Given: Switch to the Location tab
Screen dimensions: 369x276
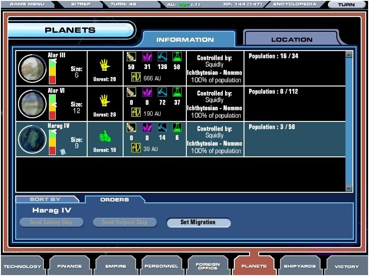Looking at the screenshot, I should click(292, 40).
